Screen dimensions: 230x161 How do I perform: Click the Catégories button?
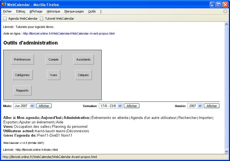[x=22, y=75]
